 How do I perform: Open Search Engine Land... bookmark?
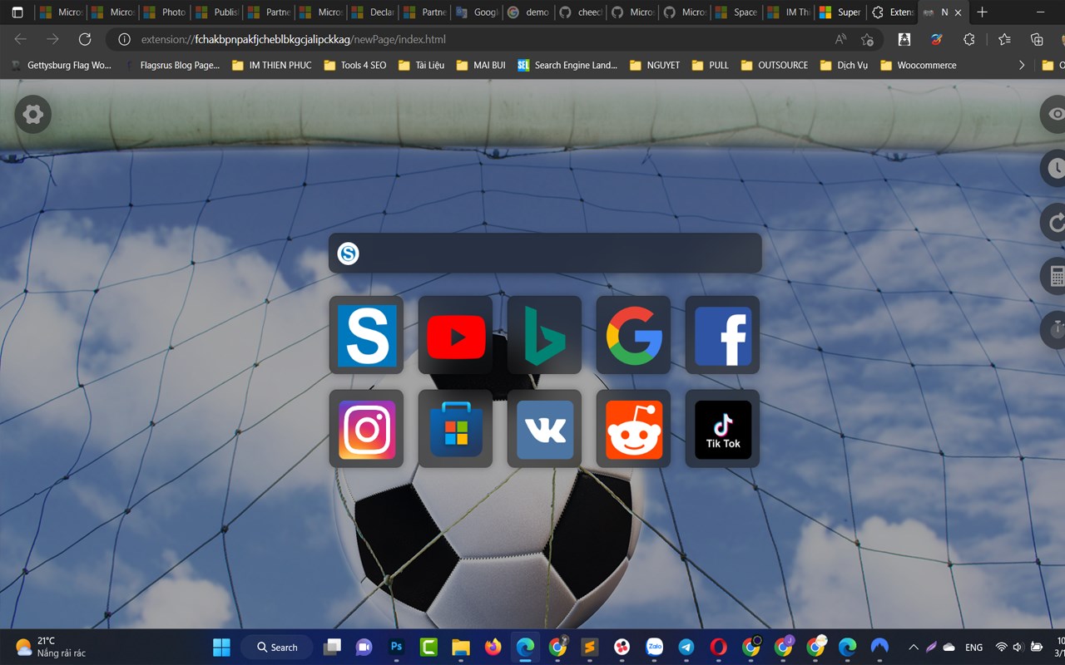[x=567, y=65]
